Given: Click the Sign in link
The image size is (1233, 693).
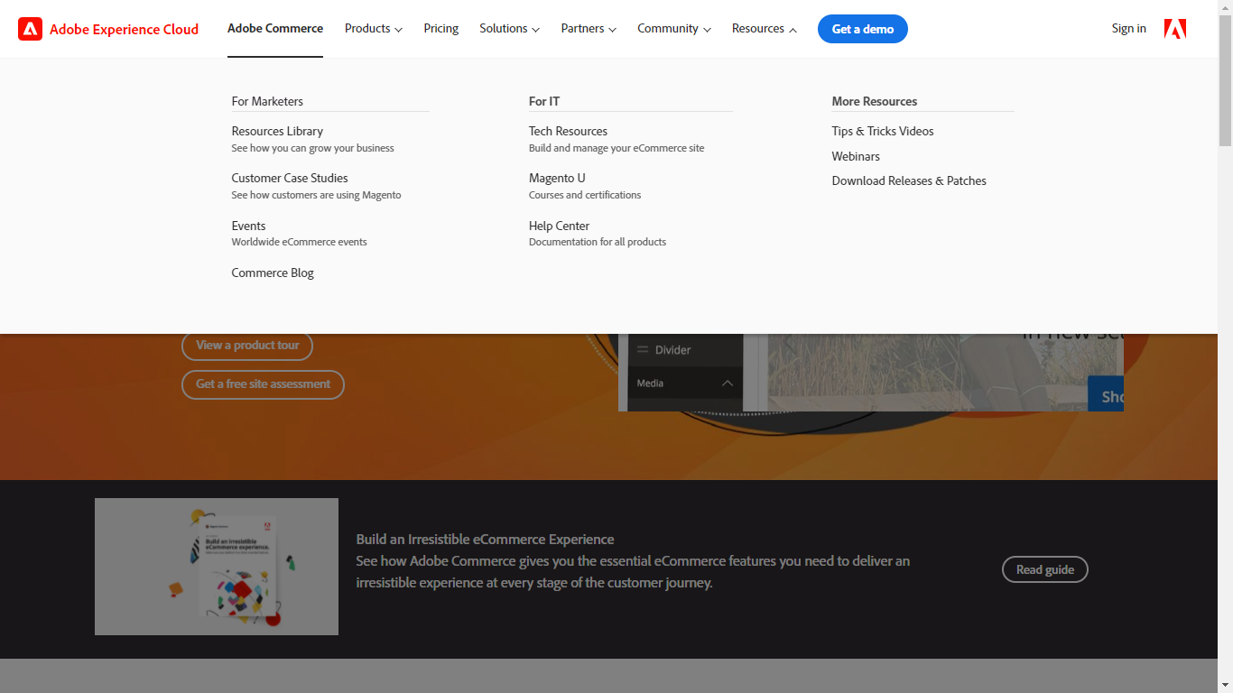Looking at the screenshot, I should tap(1128, 28).
